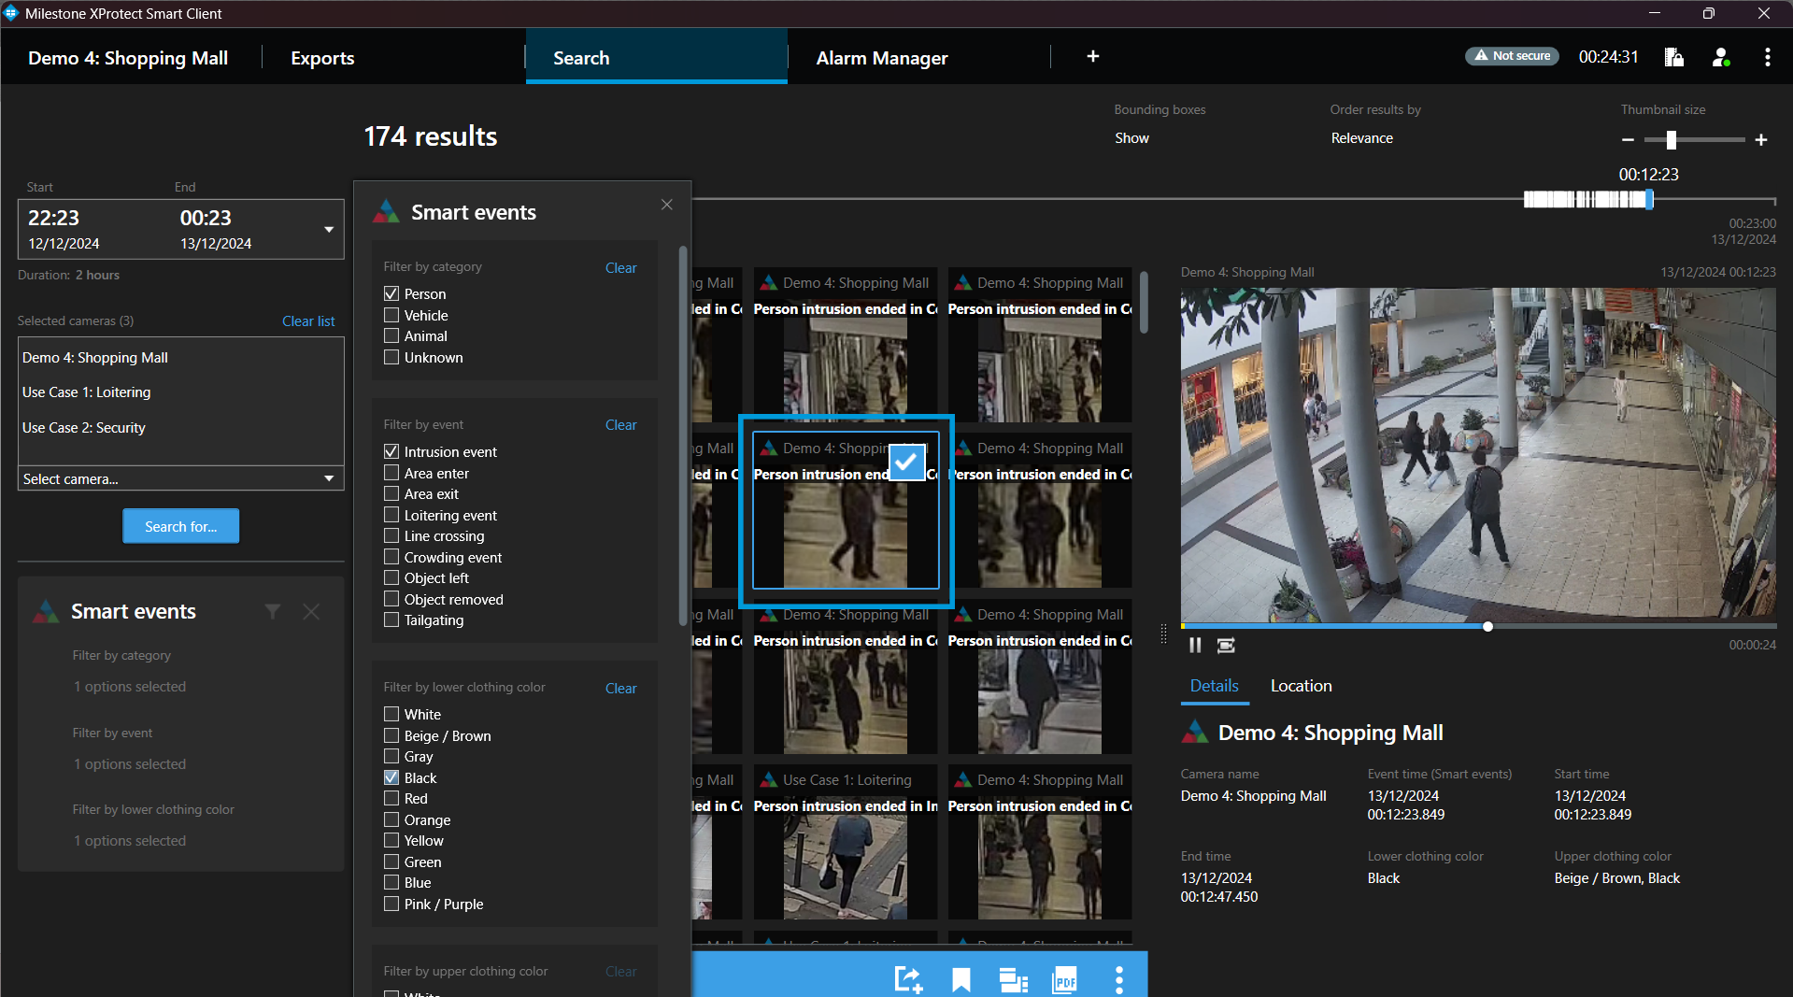
Task: Open the user status icon in header
Action: [1721, 57]
